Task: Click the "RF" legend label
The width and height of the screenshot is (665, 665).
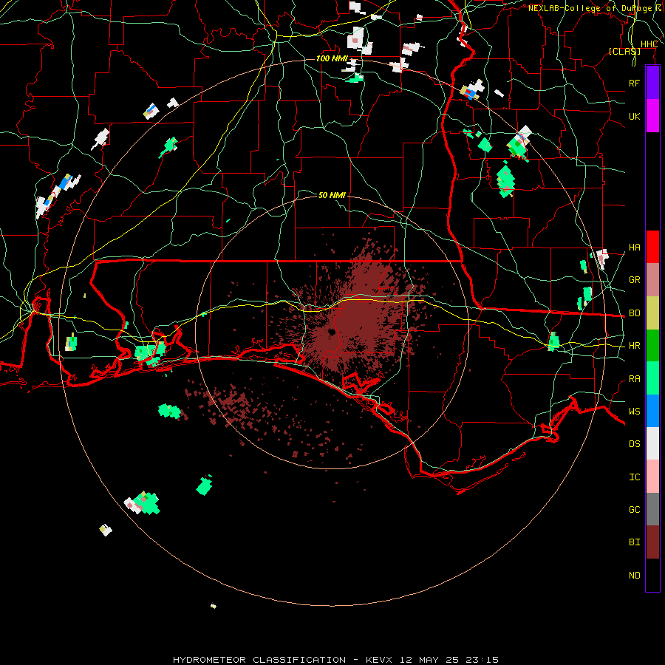Action: (634, 83)
